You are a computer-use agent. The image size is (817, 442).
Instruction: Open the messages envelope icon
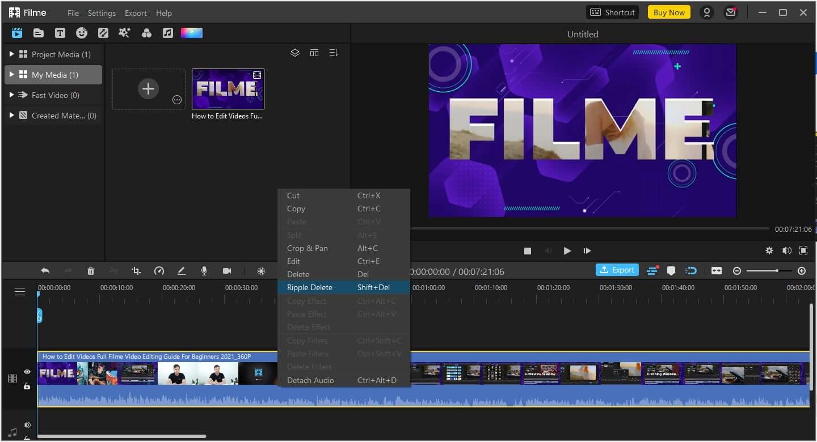(x=731, y=12)
